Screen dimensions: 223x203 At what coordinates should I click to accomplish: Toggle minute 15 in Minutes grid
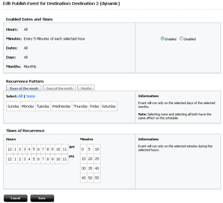point(84,159)
